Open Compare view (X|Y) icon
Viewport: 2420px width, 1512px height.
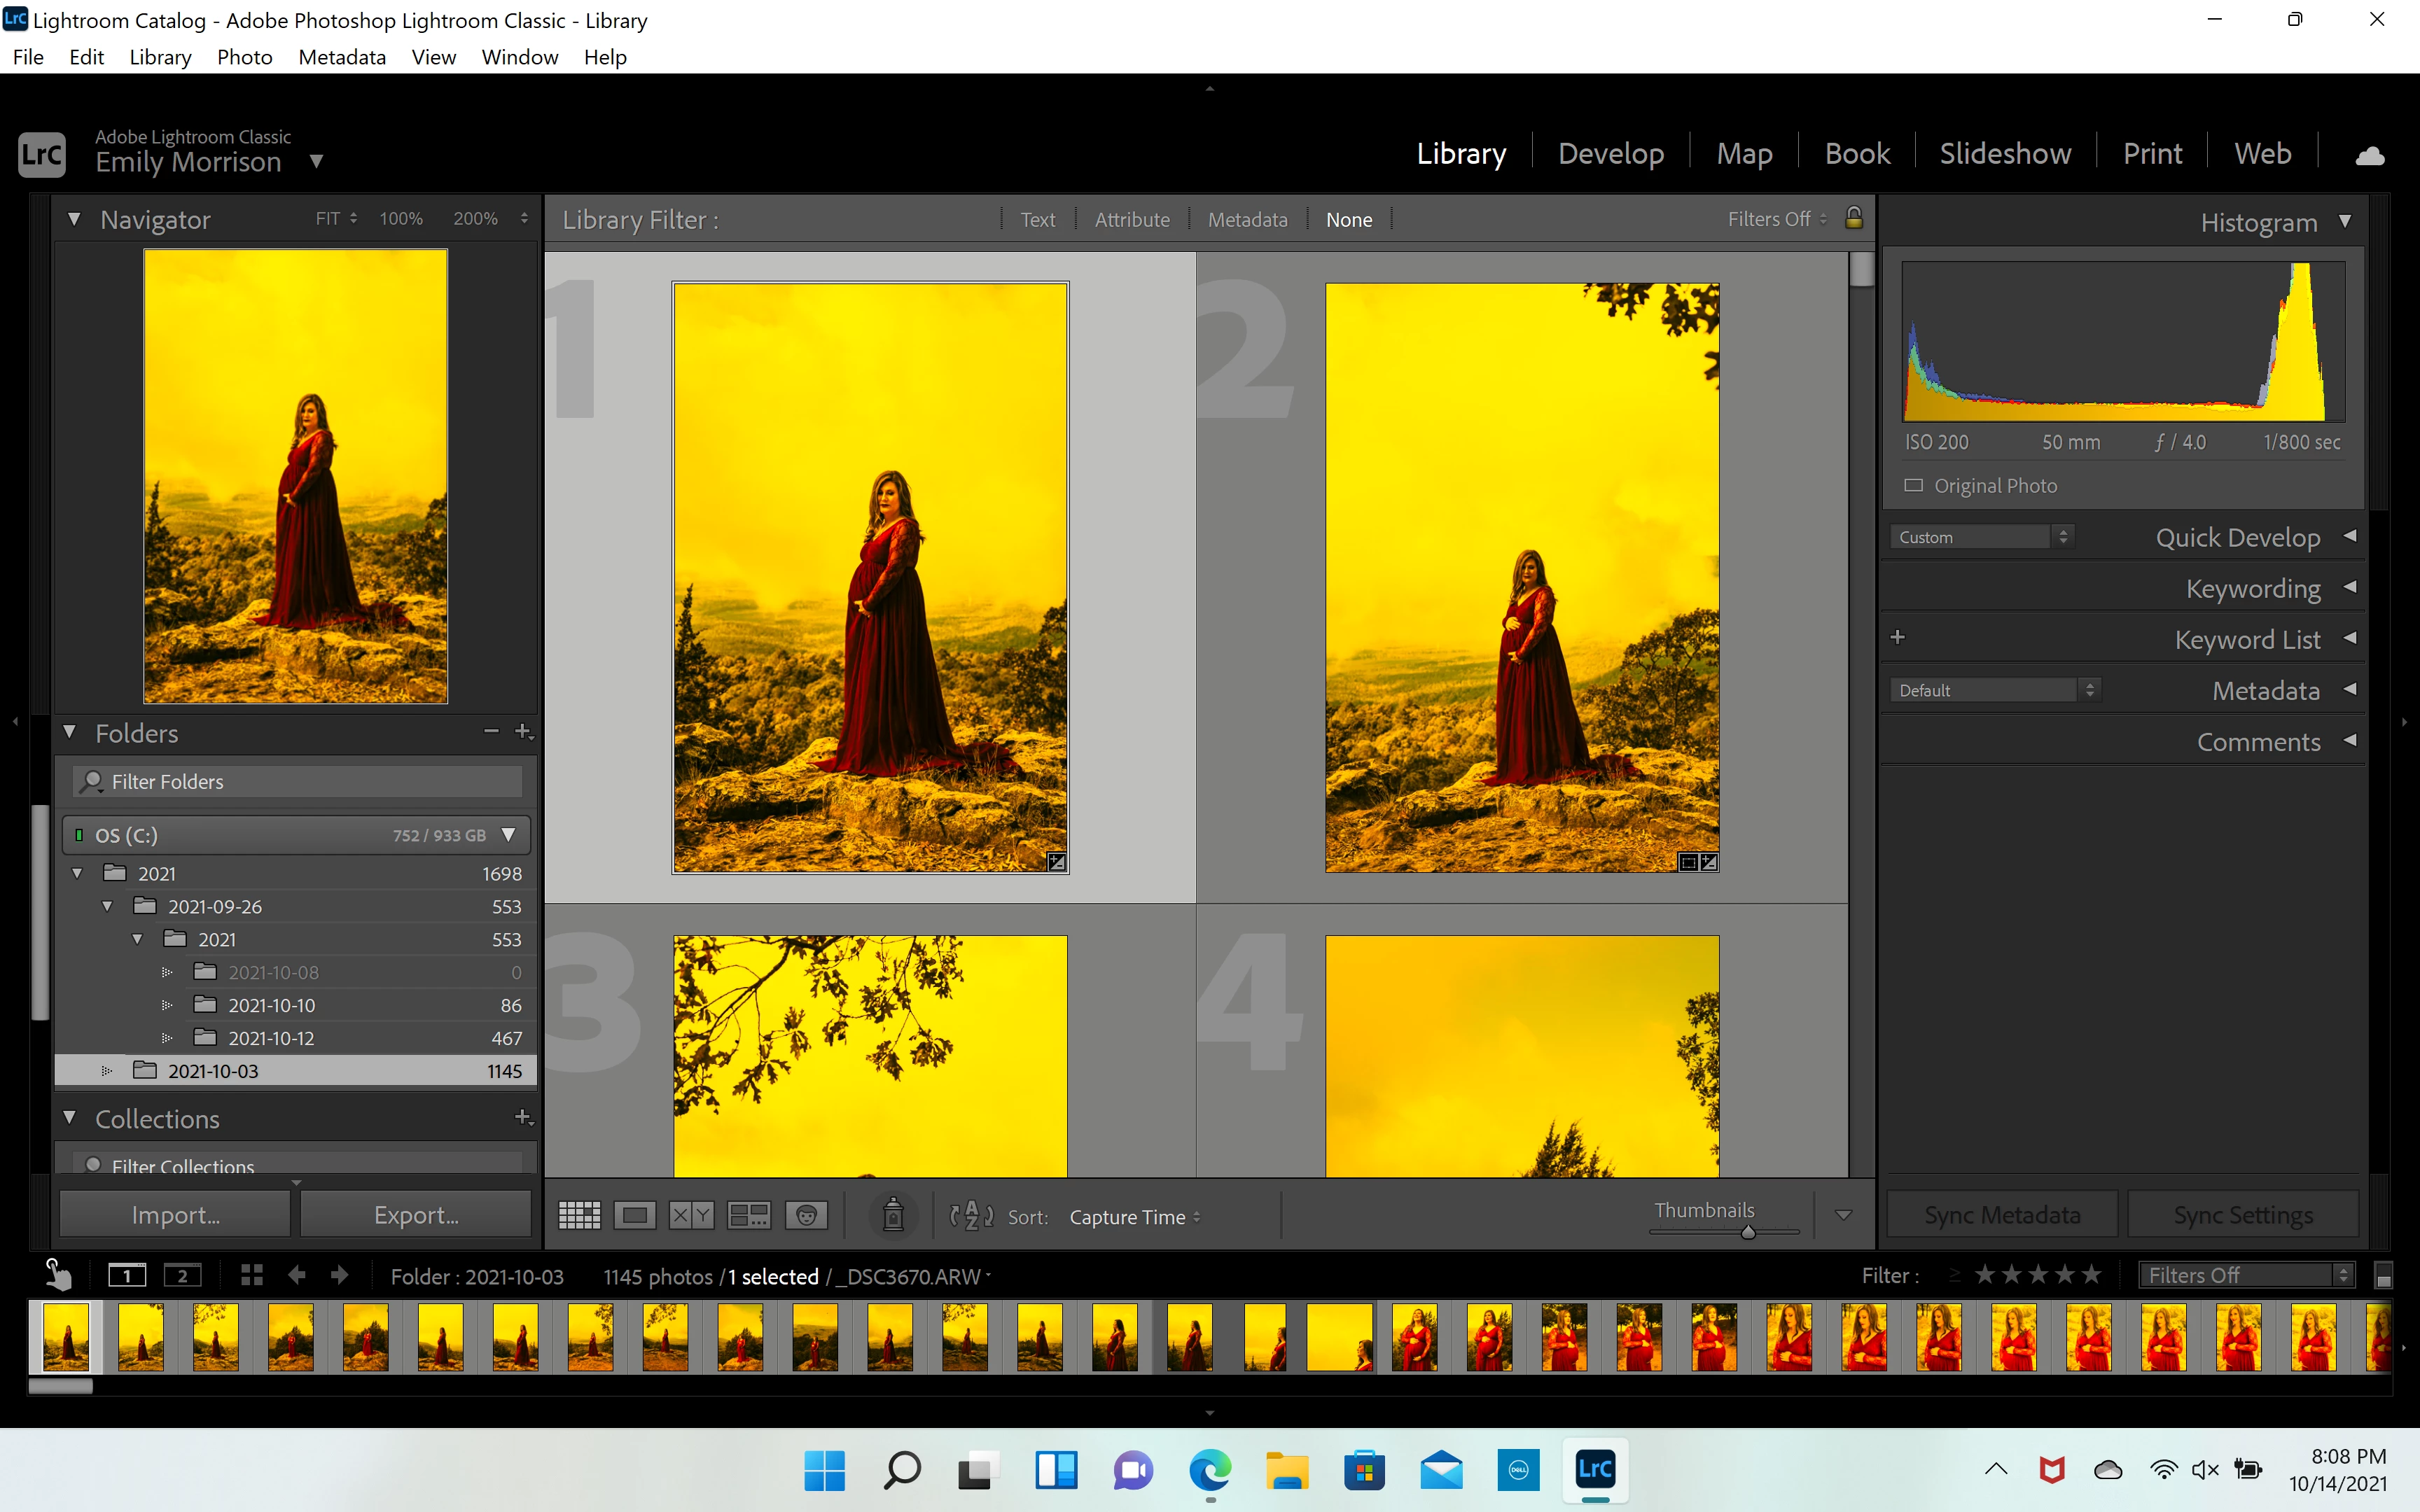[x=691, y=1216]
